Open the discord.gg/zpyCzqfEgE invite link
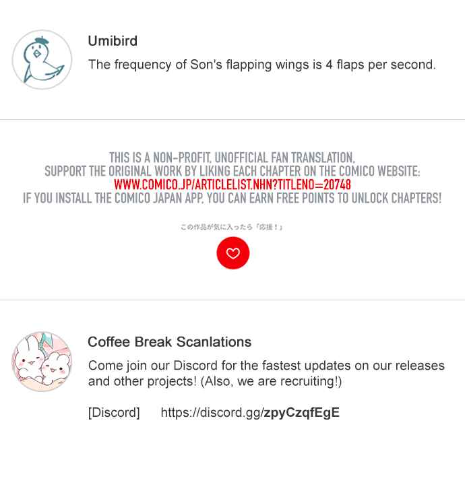465x501 pixels. (x=250, y=413)
